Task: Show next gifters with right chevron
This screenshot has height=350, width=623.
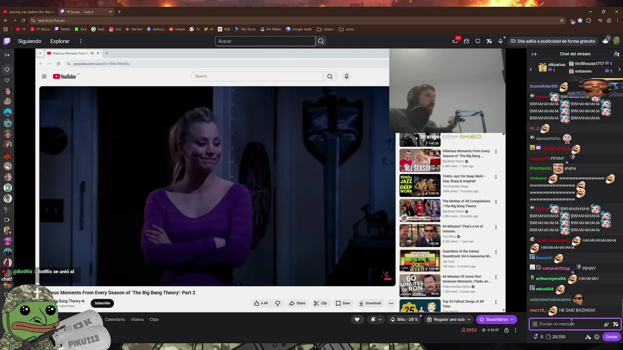Action: (x=619, y=70)
